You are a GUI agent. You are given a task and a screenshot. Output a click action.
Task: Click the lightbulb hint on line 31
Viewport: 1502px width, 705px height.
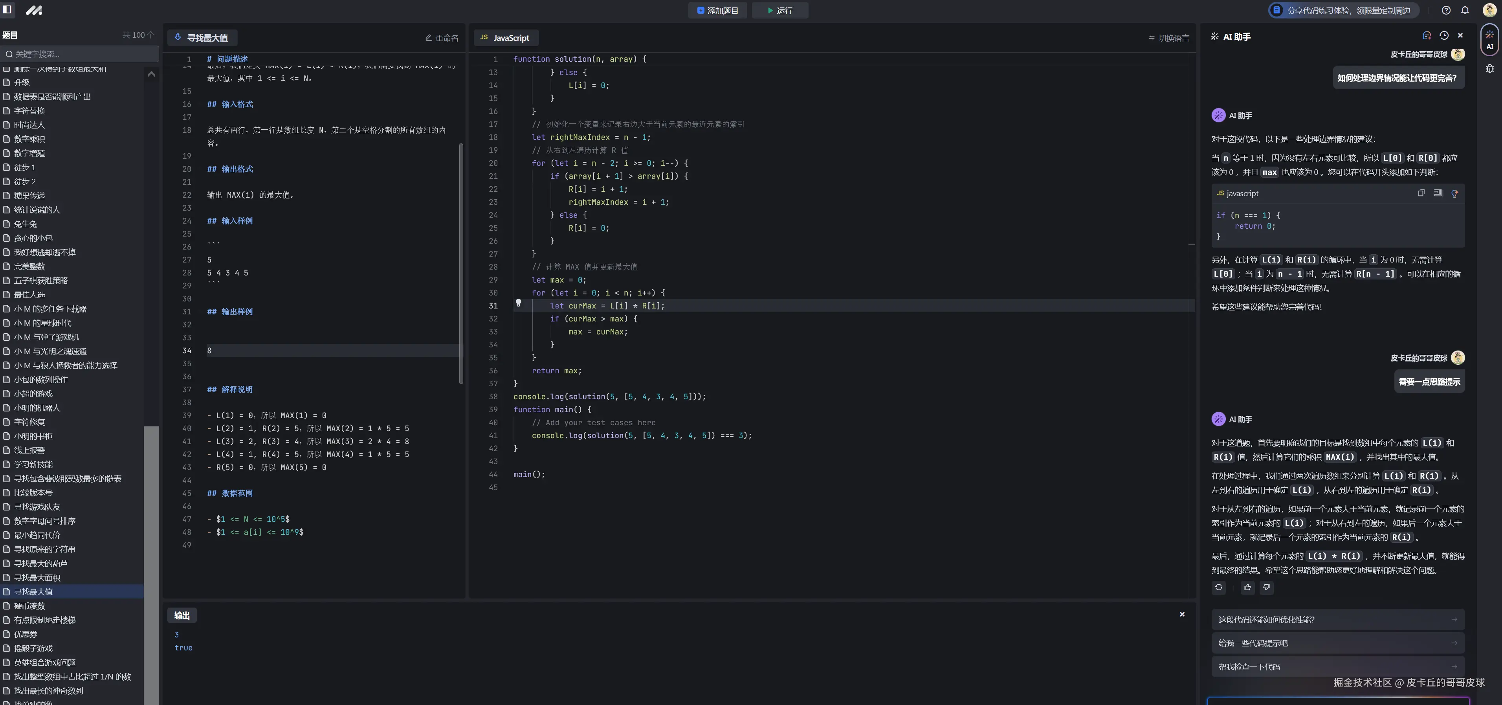518,303
